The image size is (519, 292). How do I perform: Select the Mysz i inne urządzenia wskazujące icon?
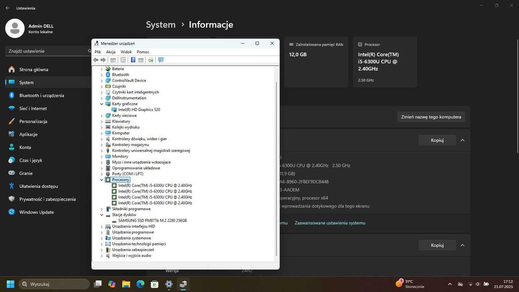click(x=108, y=162)
